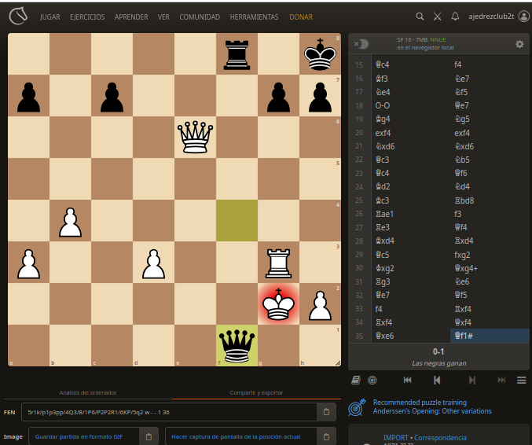The image size is (532, 445).
Task: Select move 15 f4 by black
Action: (490, 64)
